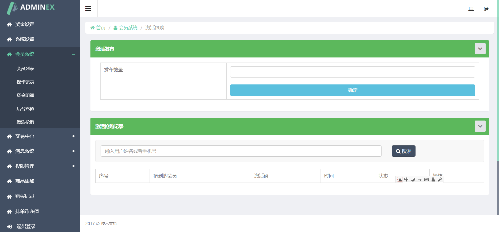499x232 pixels.
Task: Click the 2017 © 技术支持 footer text
Action: 101,224
